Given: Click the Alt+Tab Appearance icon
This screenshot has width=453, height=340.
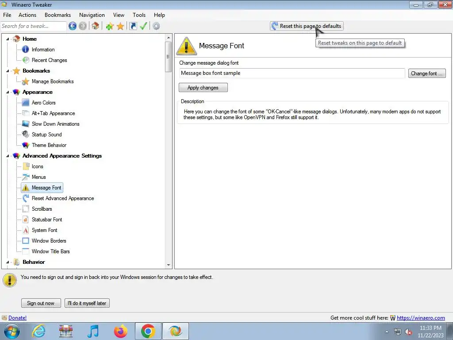Looking at the screenshot, I should [26, 113].
